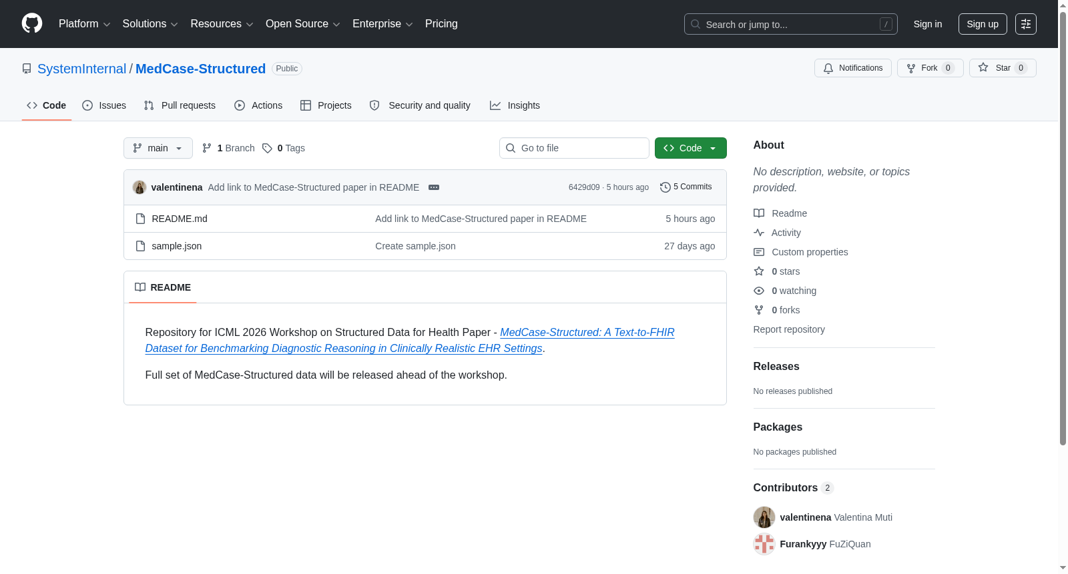Click the fork icon in the Fork button
Viewport: 1068px width, 574px height.
(x=911, y=68)
